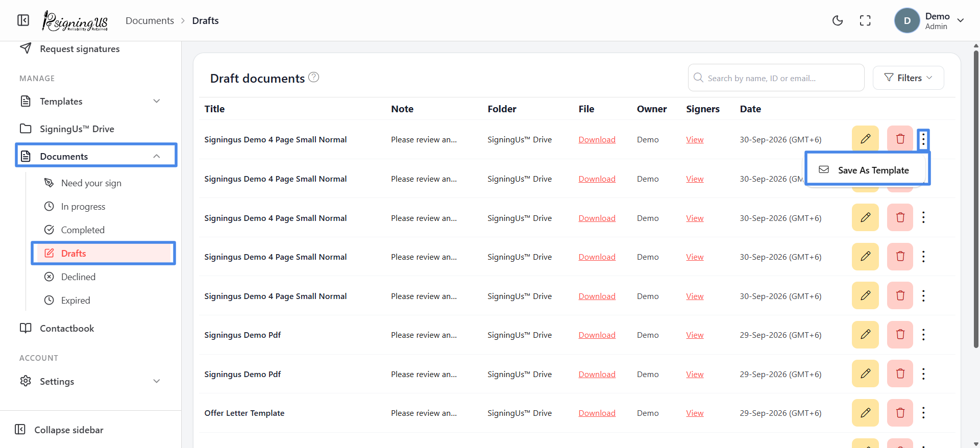Click the Folder column header
980x448 pixels.
pos(502,109)
